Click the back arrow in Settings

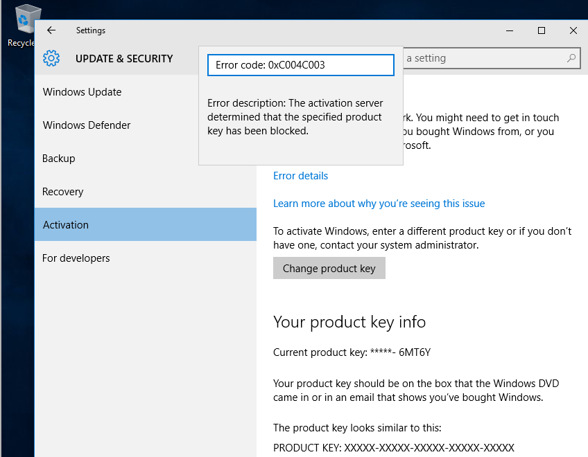pos(51,30)
